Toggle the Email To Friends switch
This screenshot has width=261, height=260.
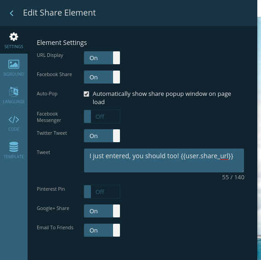[102, 230]
